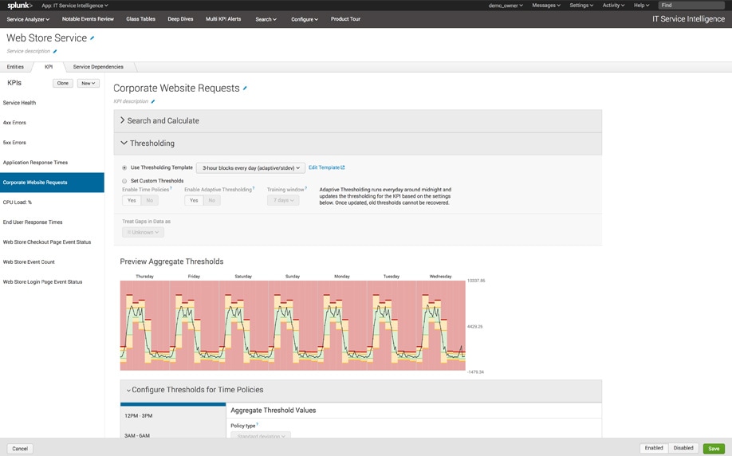This screenshot has height=456, width=732.
Task: Select the 12PM - 3PM time policy
Action: 173,416
